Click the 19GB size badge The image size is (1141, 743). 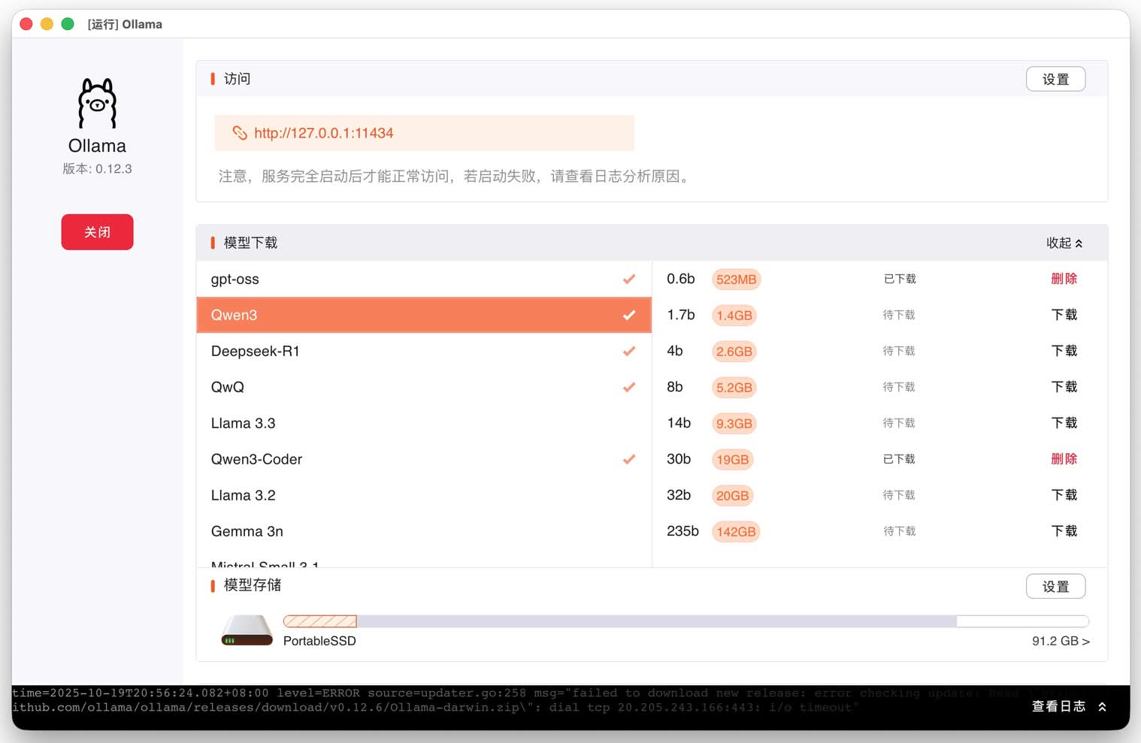(x=733, y=460)
